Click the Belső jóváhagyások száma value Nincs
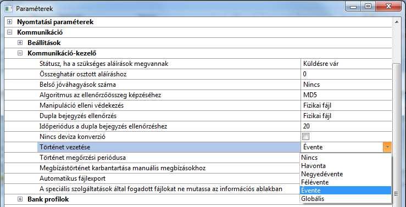 click(346, 85)
